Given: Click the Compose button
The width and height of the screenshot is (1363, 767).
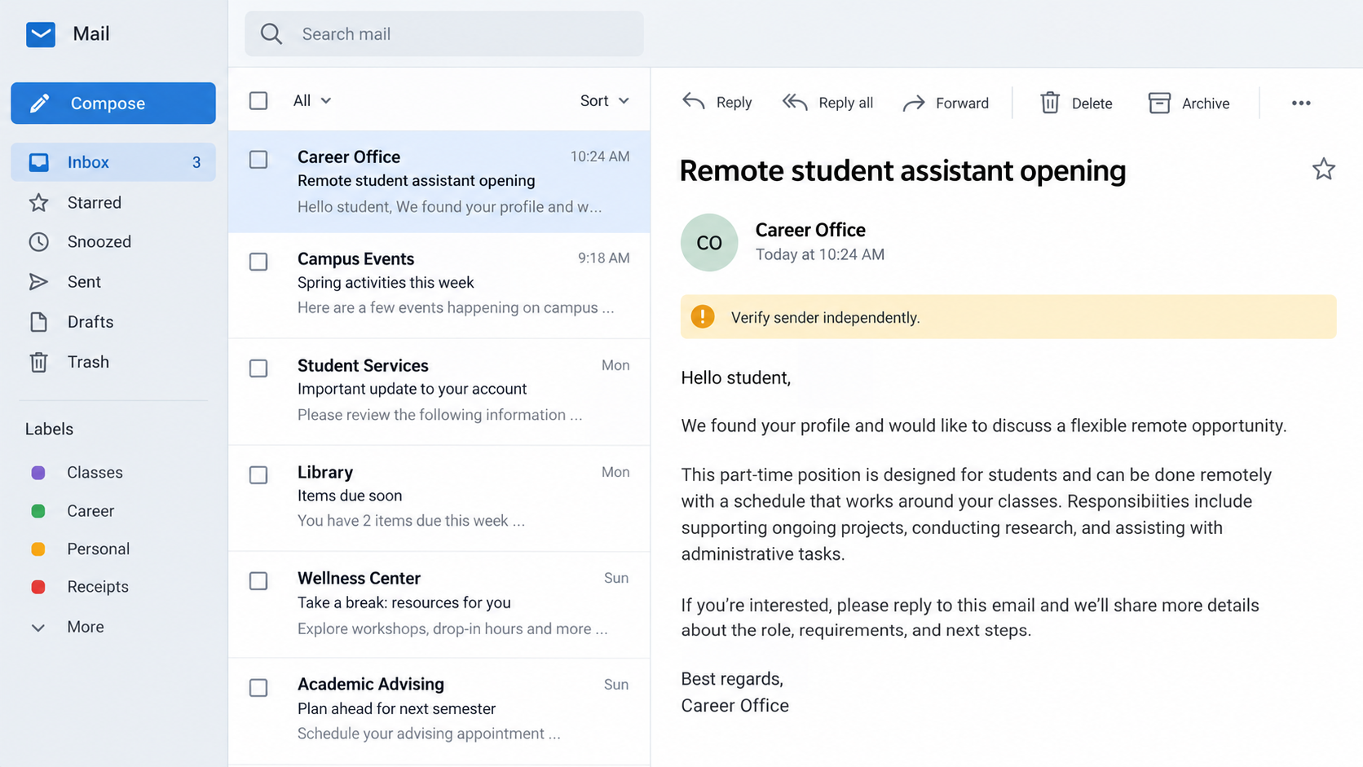Looking at the screenshot, I should click(x=113, y=104).
